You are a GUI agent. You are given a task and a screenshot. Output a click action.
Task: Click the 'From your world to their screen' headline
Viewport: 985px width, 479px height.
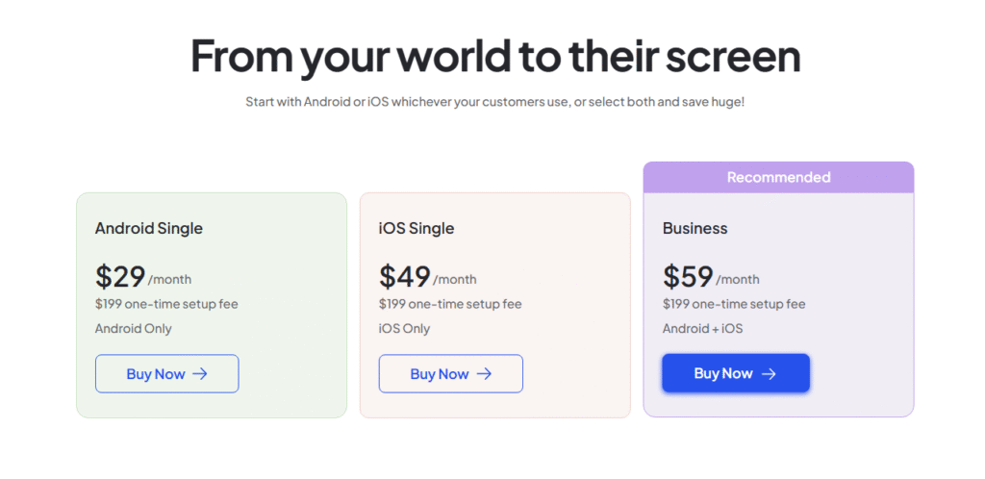pos(495,56)
